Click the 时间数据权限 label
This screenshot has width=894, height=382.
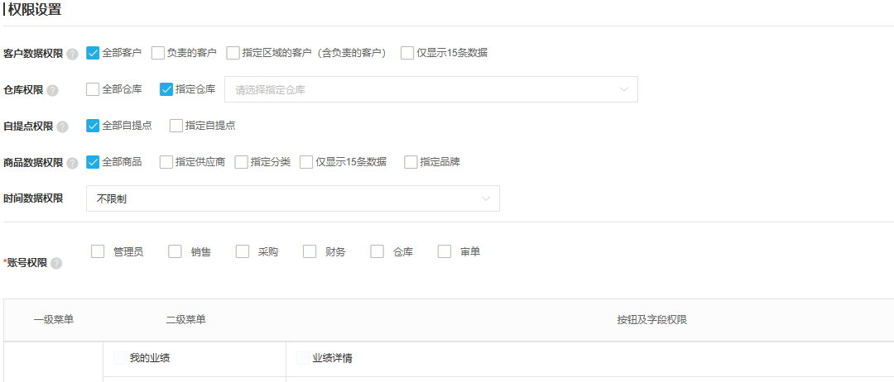pos(33,198)
